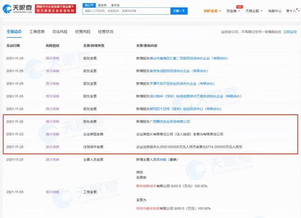Open the 佛山市南海区 partnership shareholder link
The image size is (301, 218).
coord(189,58)
